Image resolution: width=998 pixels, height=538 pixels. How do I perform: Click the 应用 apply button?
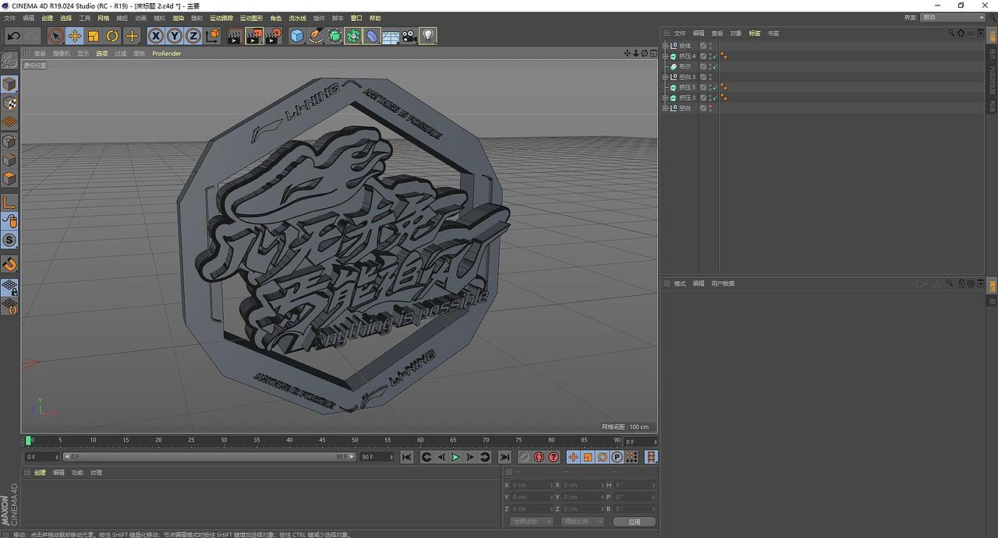(634, 522)
